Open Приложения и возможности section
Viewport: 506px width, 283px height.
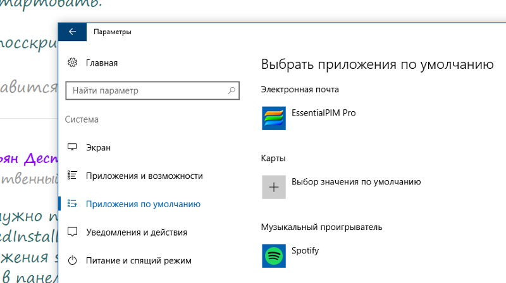[144, 176]
